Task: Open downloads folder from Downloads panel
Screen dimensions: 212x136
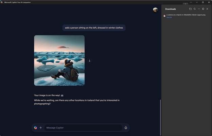Action: tap(190, 9)
